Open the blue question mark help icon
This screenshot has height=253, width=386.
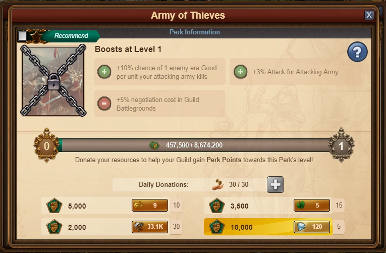357,52
